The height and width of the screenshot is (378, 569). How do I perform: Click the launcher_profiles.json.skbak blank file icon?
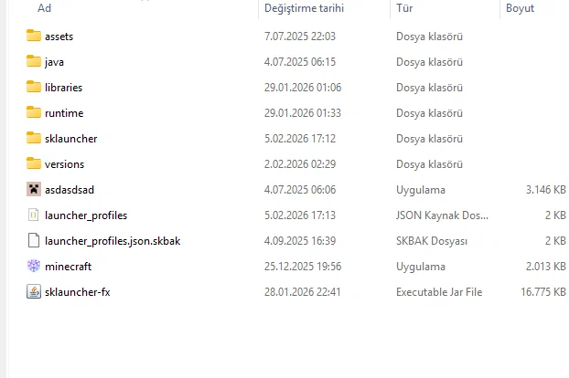(33, 240)
